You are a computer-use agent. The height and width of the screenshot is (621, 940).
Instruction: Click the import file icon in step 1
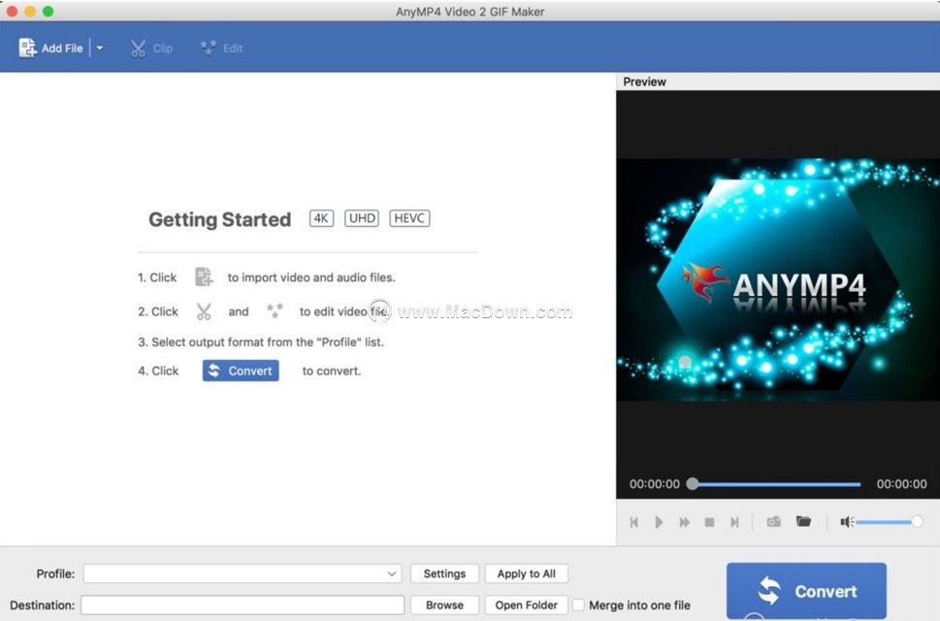tap(204, 277)
